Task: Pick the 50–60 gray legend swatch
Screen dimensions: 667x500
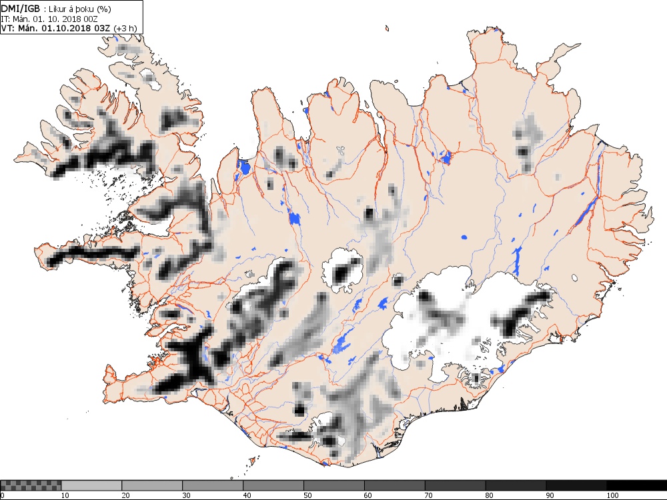Action: click(x=334, y=485)
